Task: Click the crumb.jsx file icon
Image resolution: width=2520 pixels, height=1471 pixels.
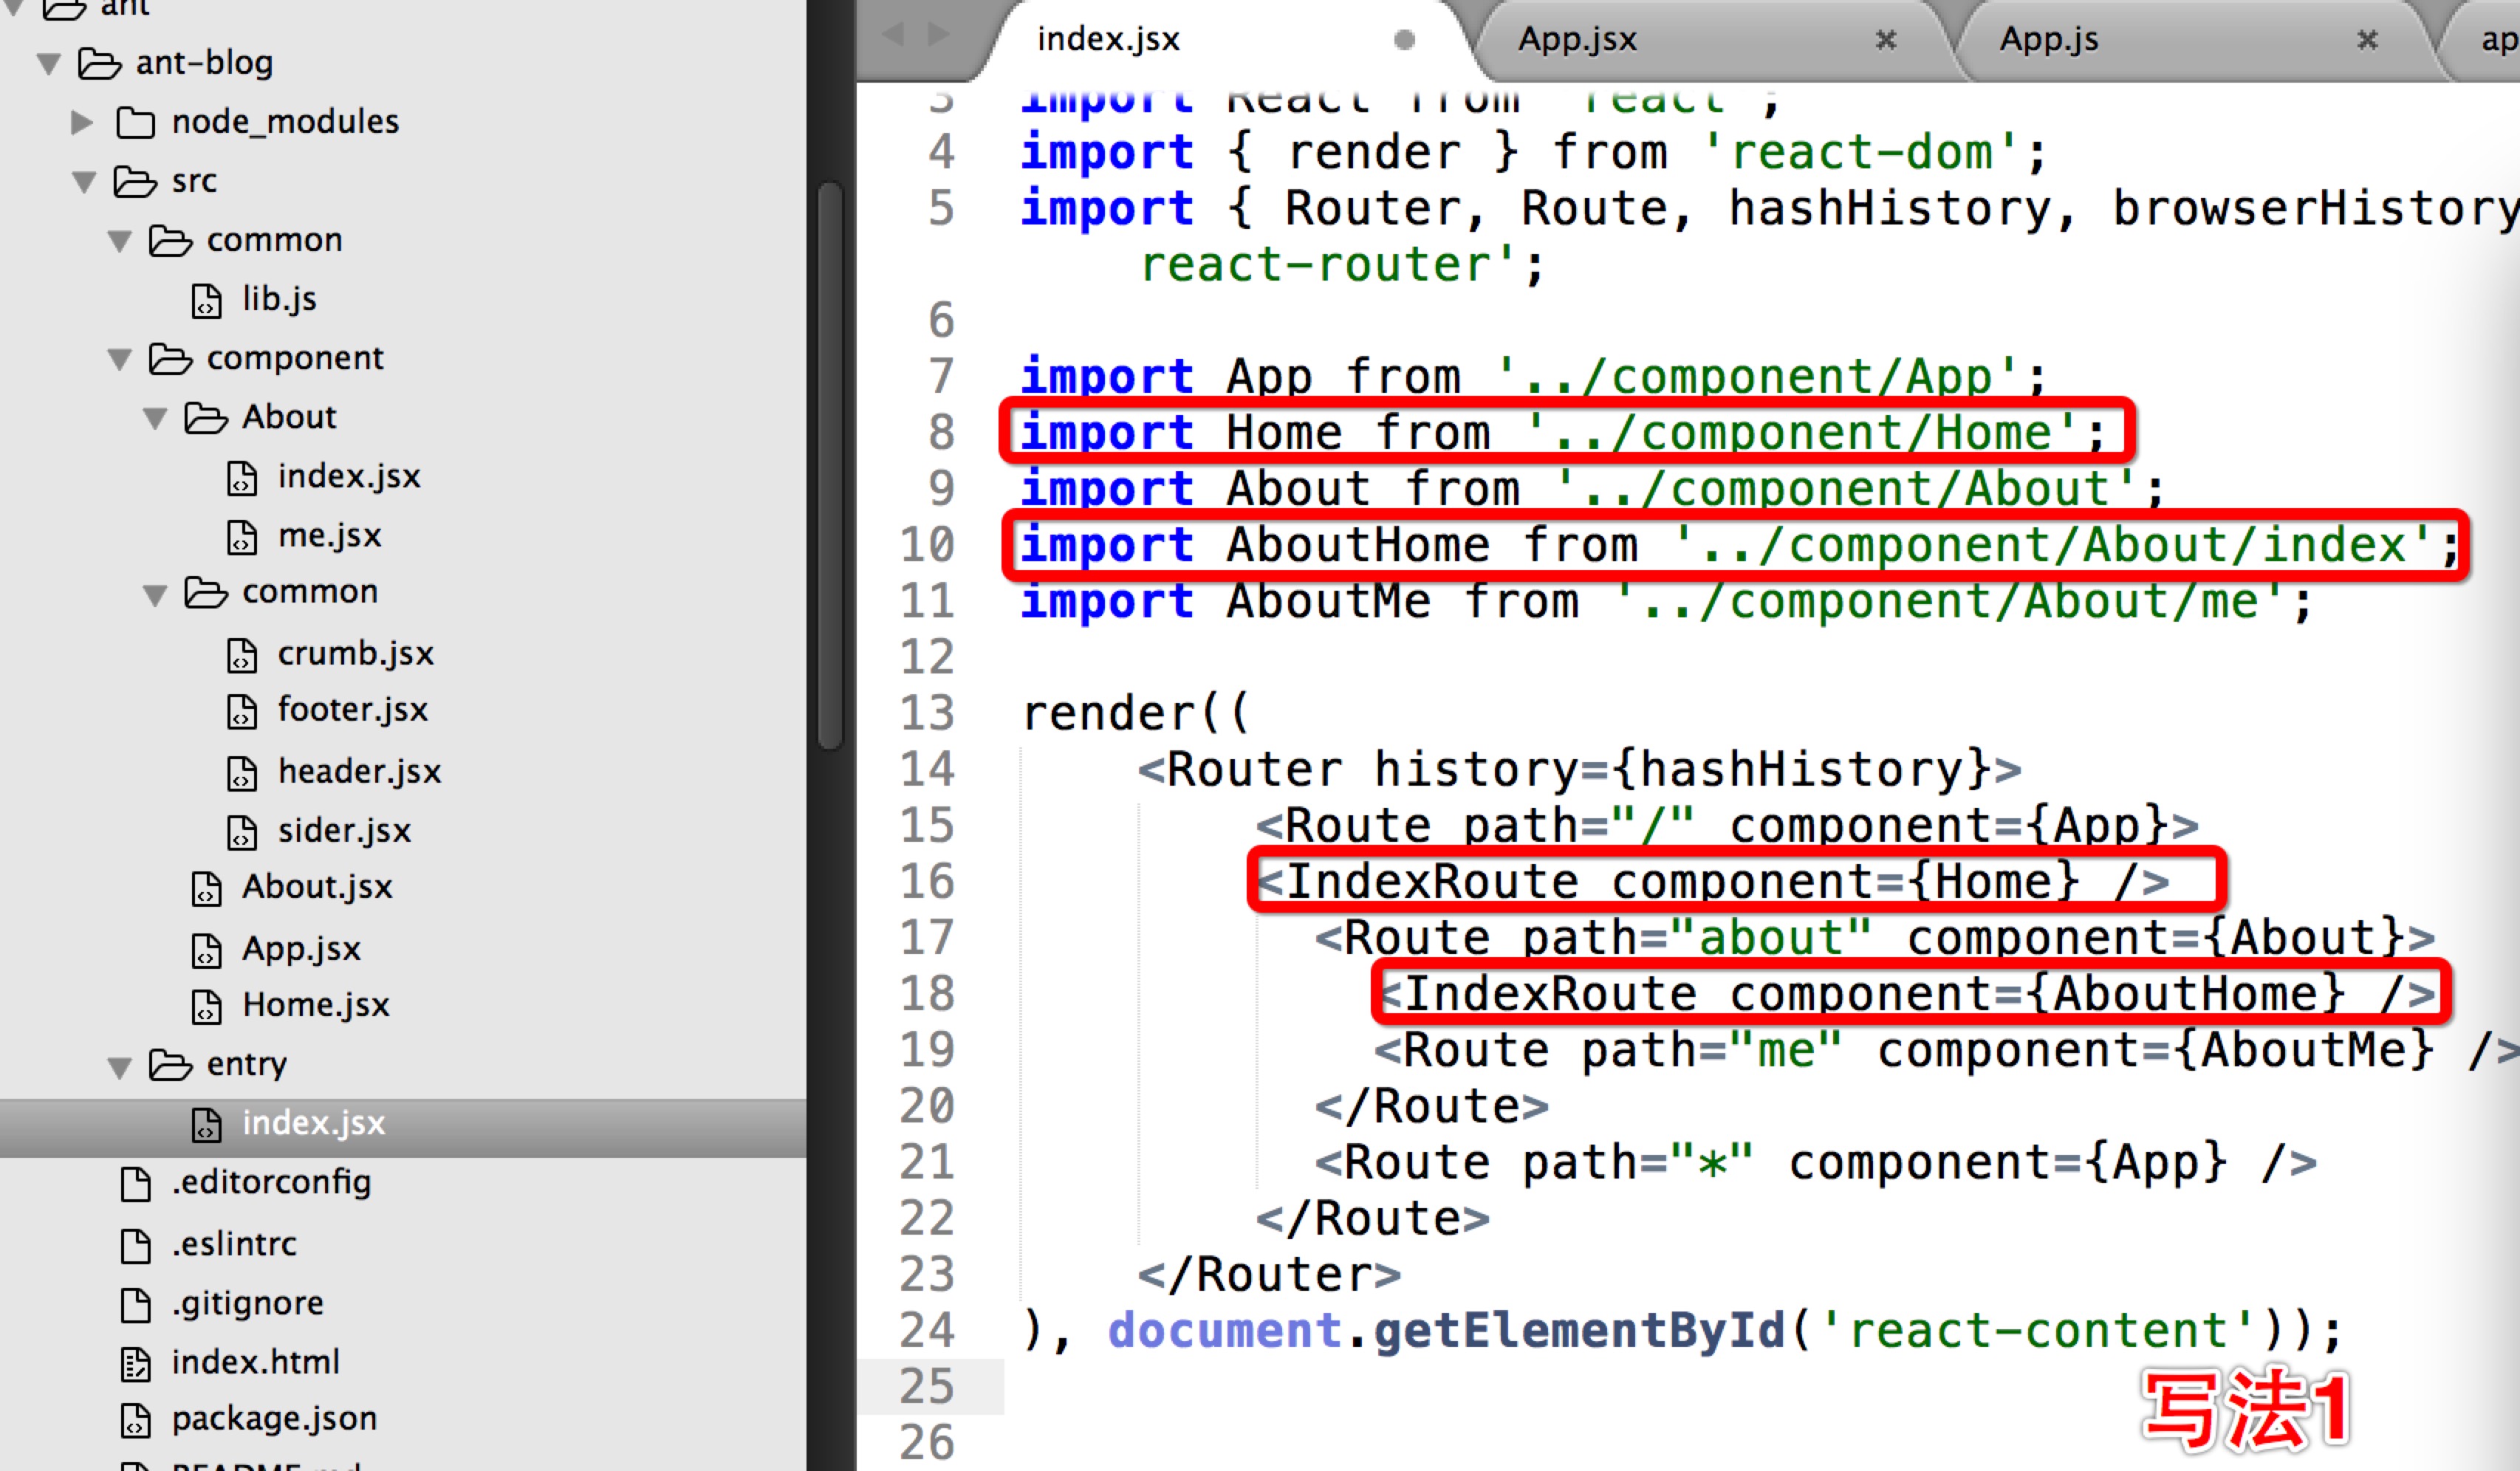Action: (241, 655)
